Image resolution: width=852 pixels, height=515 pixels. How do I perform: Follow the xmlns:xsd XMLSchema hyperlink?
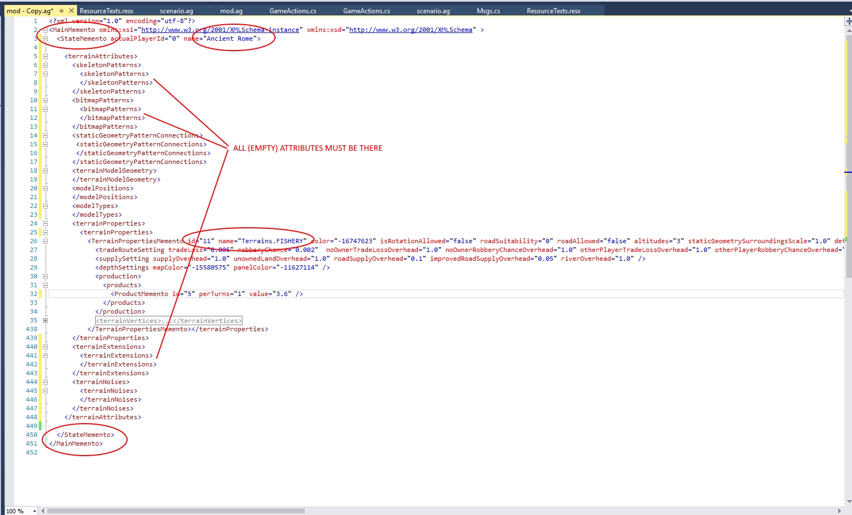(x=410, y=30)
